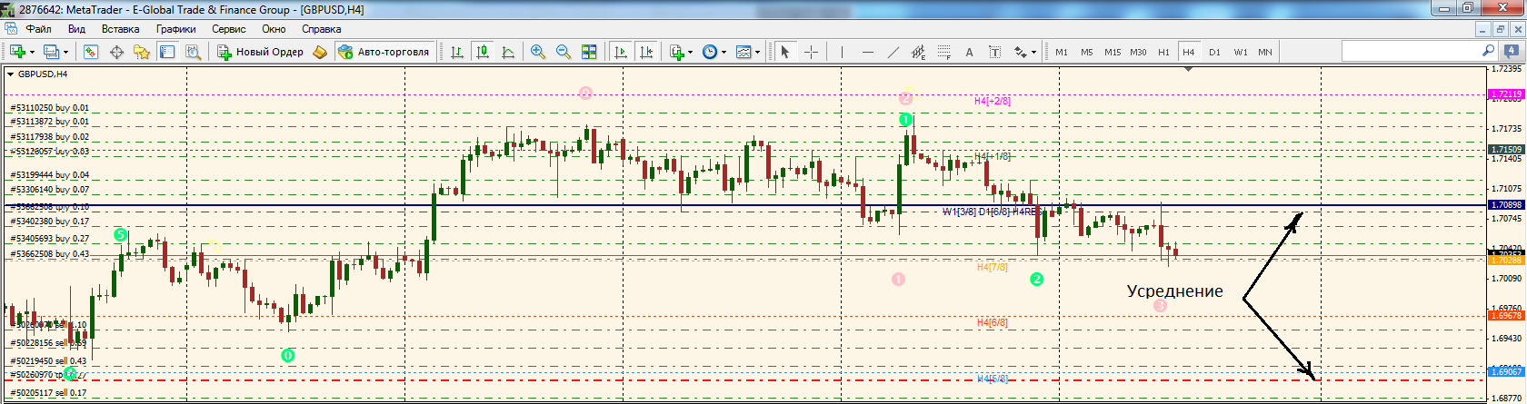
Task: Zoom out of the chart
Action: [564, 52]
